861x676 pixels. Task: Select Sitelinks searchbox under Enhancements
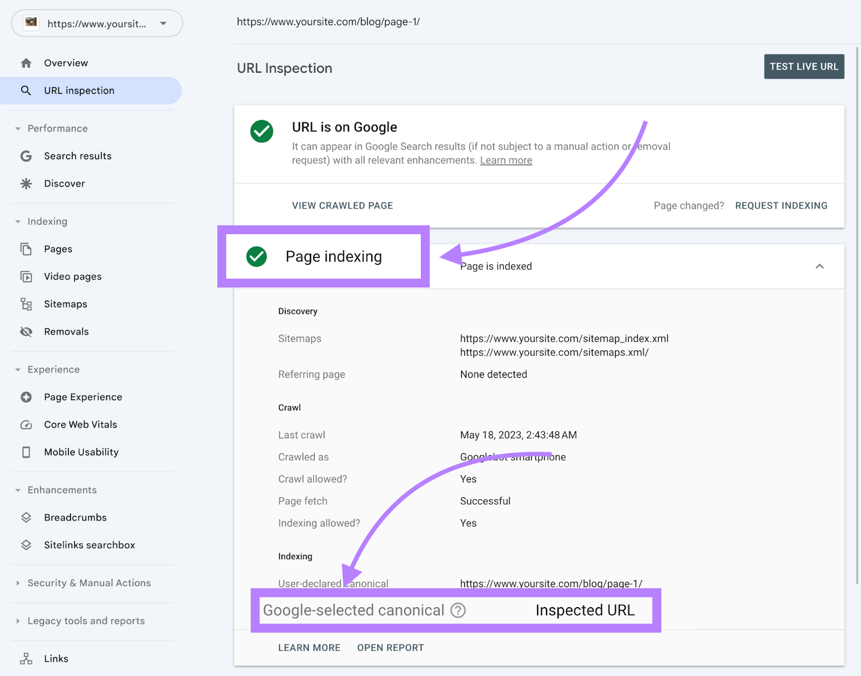coord(89,545)
